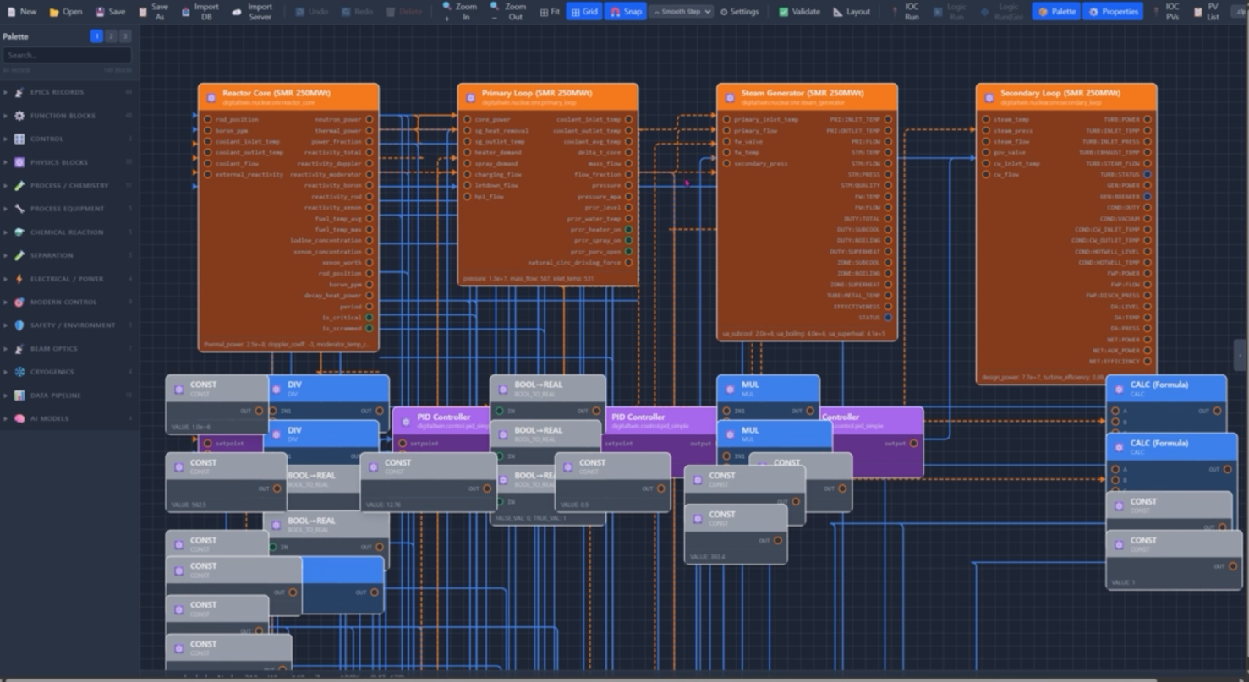Image resolution: width=1249 pixels, height=682 pixels.
Task: Toggle the Properties panel visibility
Action: pyautogui.click(x=1113, y=12)
